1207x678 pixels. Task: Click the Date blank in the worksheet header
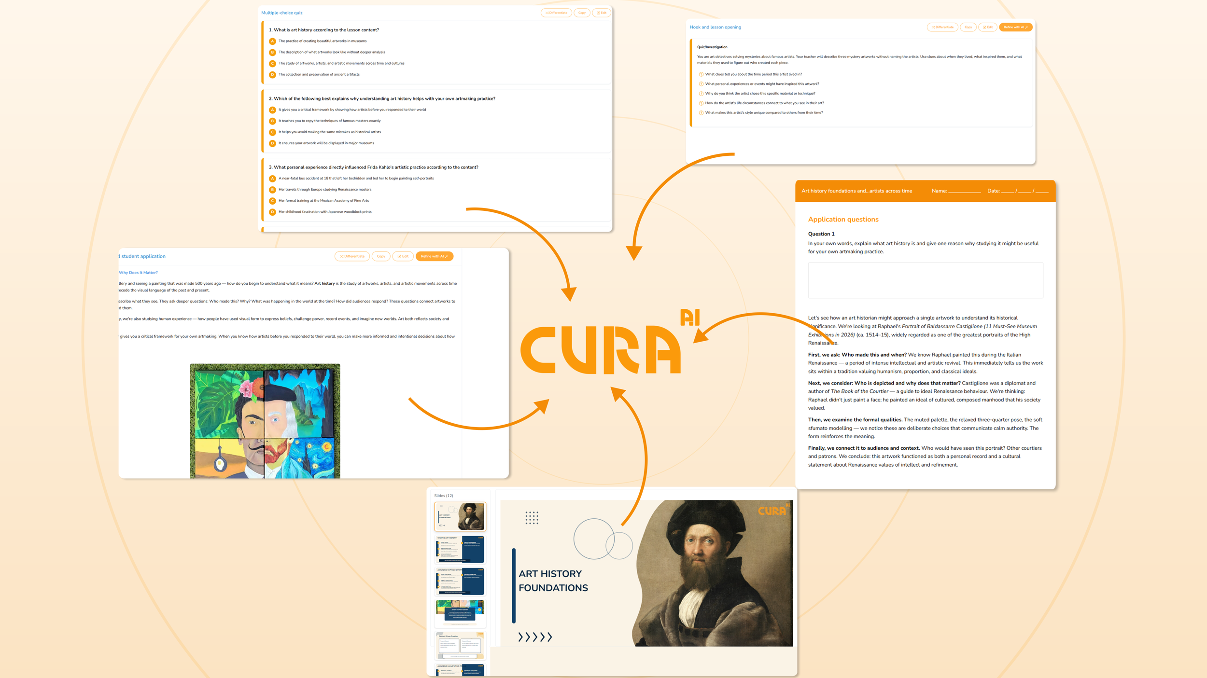pos(1025,191)
